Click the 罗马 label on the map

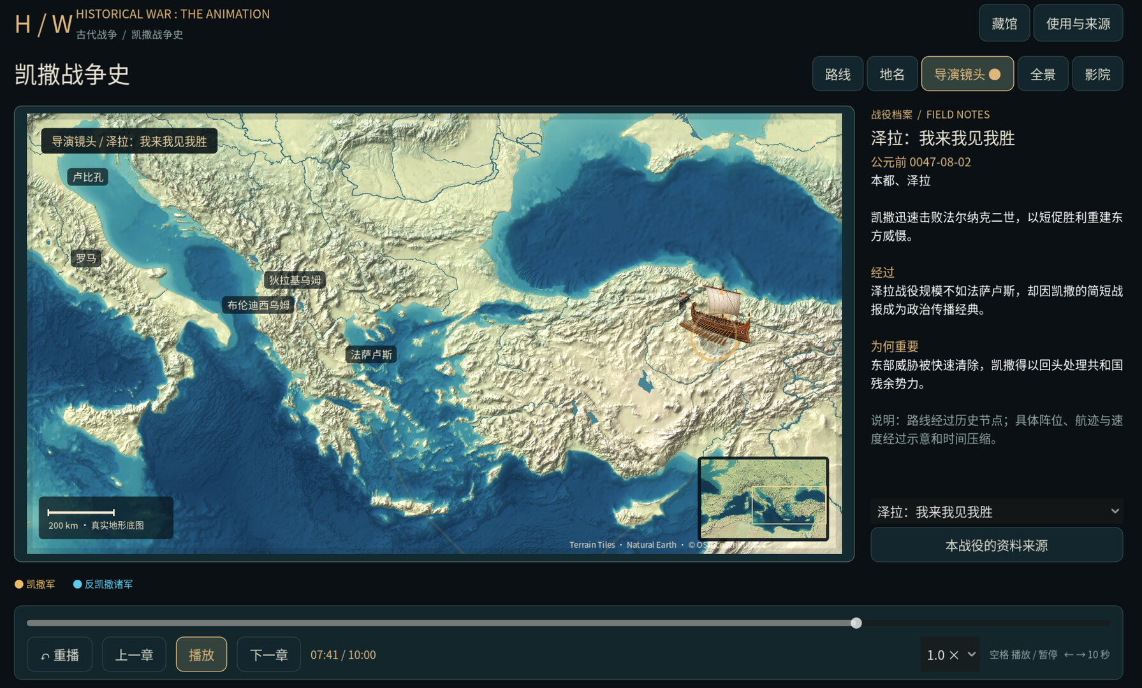(86, 258)
